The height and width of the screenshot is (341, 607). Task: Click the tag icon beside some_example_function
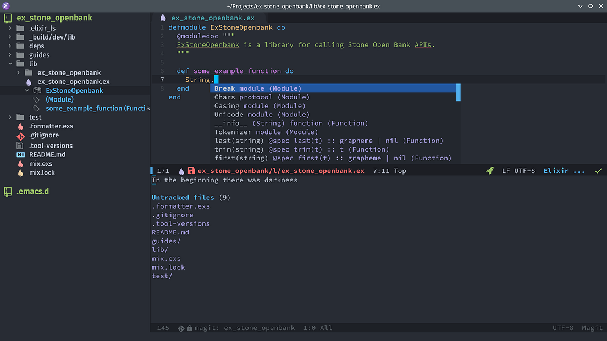click(x=36, y=108)
